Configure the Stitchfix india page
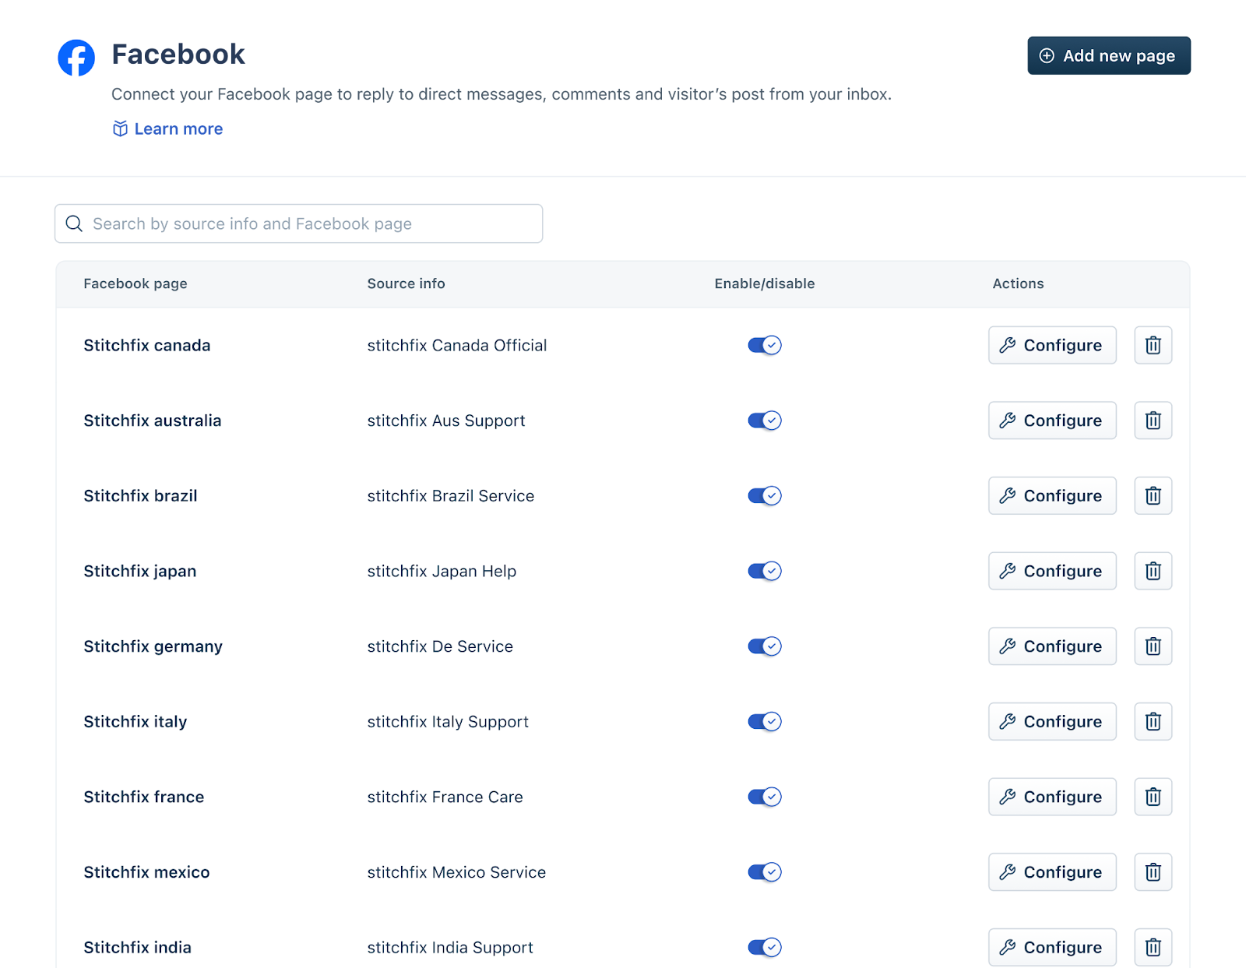Image resolution: width=1246 pixels, height=968 pixels. (1052, 947)
